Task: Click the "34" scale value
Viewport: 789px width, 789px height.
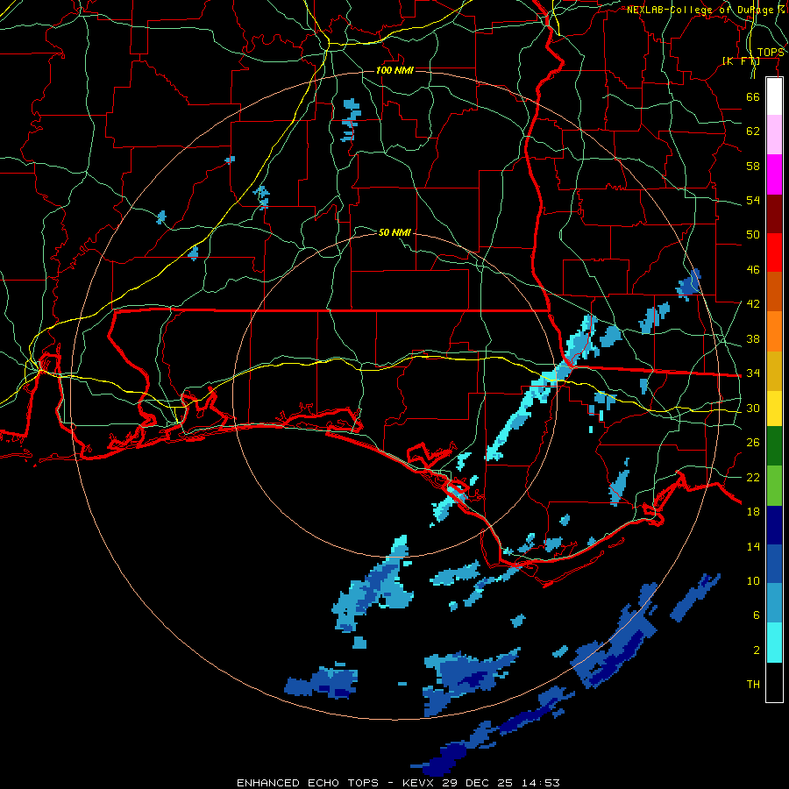Action: pos(753,373)
